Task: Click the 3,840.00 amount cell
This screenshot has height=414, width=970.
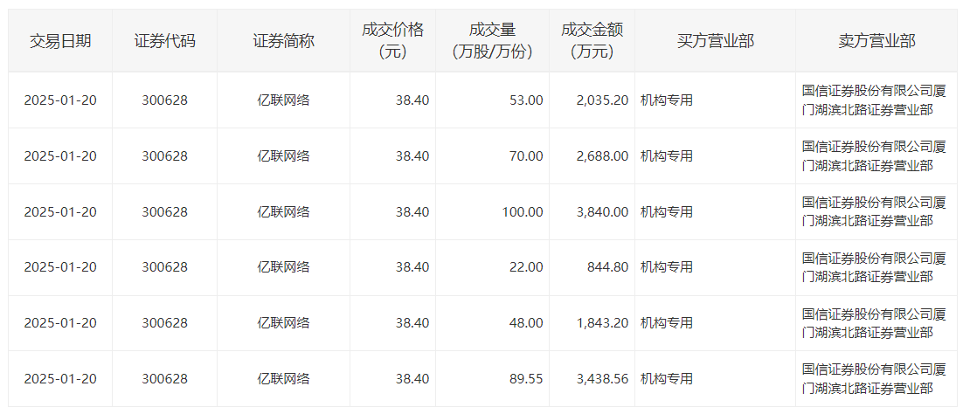Action: pyautogui.click(x=602, y=212)
